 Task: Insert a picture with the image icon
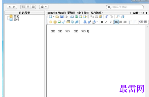tap(60, 22)
